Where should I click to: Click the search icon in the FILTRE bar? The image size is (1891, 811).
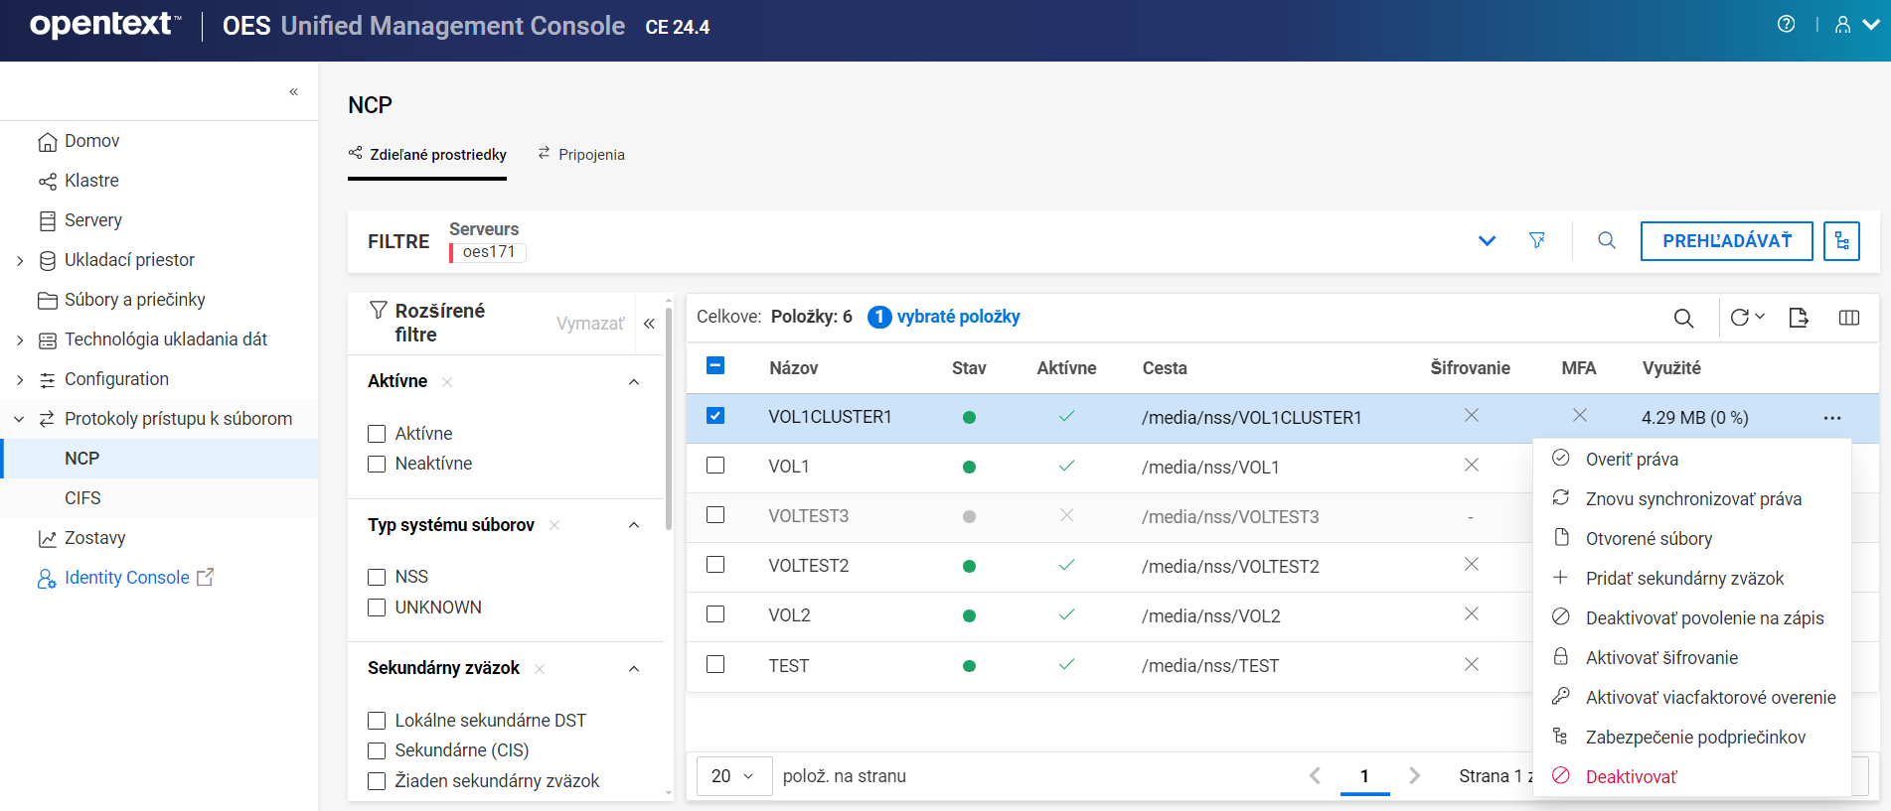(1607, 240)
